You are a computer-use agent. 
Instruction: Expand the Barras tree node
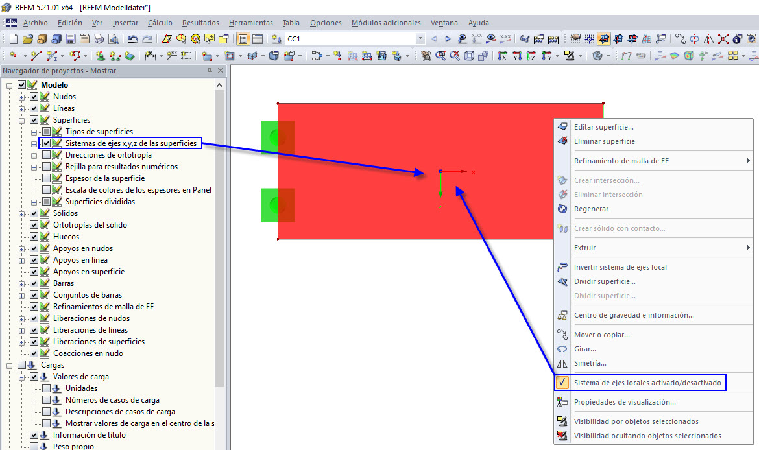point(22,283)
